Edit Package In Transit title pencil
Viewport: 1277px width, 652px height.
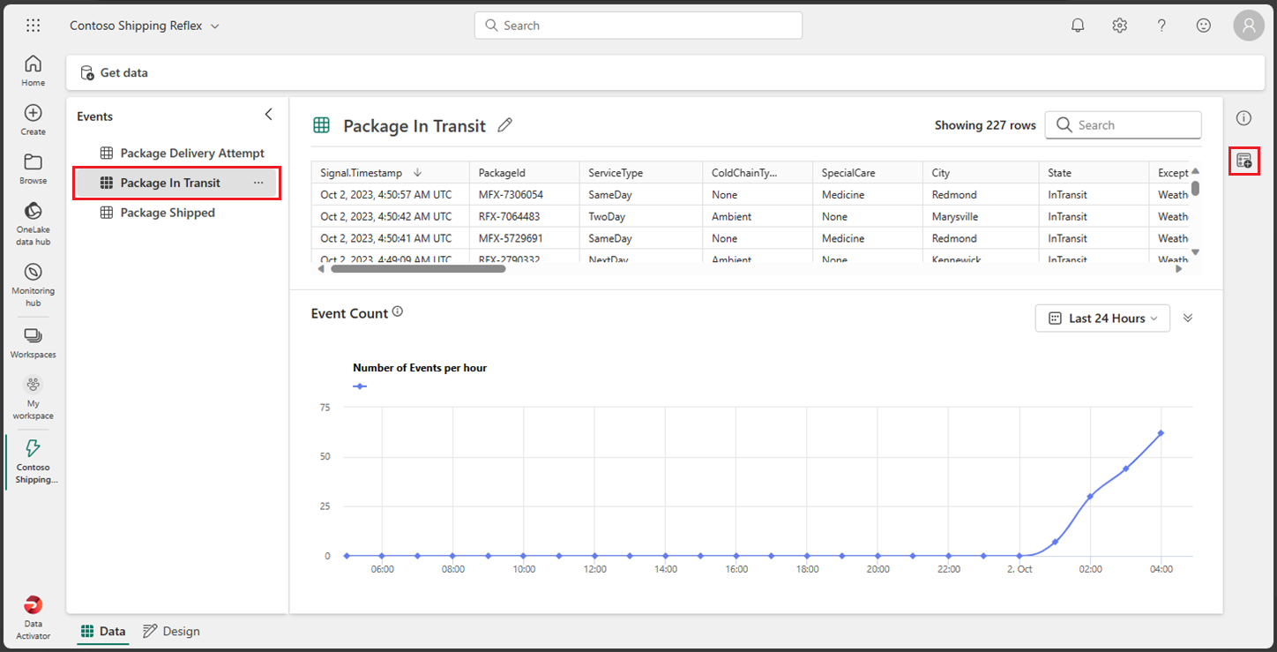[504, 125]
